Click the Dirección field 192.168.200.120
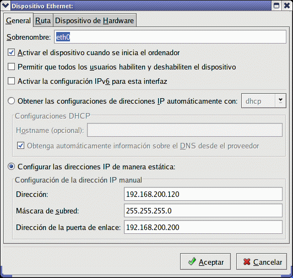The width and height of the screenshot is (293, 278). coord(203,194)
